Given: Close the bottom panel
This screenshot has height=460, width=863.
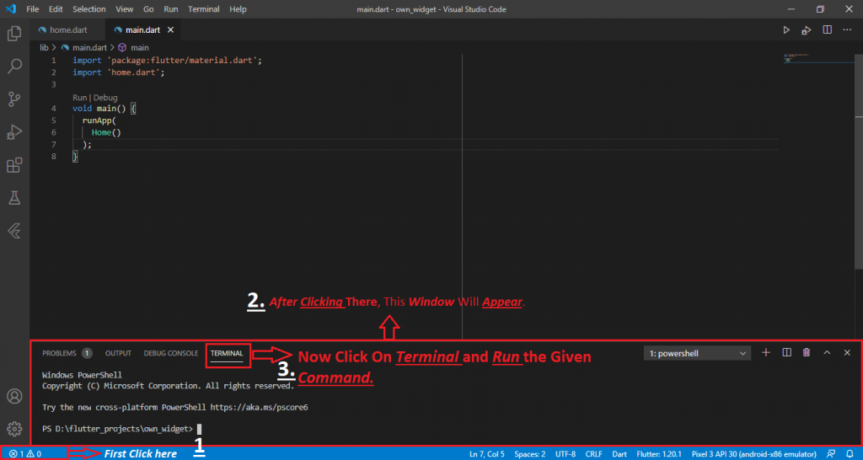Looking at the screenshot, I should coord(848,353).
